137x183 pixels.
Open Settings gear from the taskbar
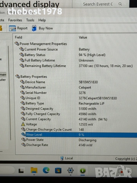tap(70, 170)
